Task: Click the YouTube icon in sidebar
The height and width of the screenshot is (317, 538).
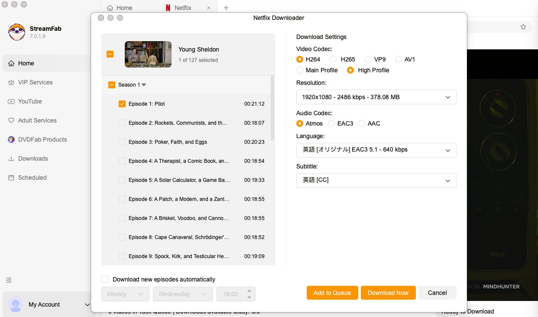Action: (11, 101)
